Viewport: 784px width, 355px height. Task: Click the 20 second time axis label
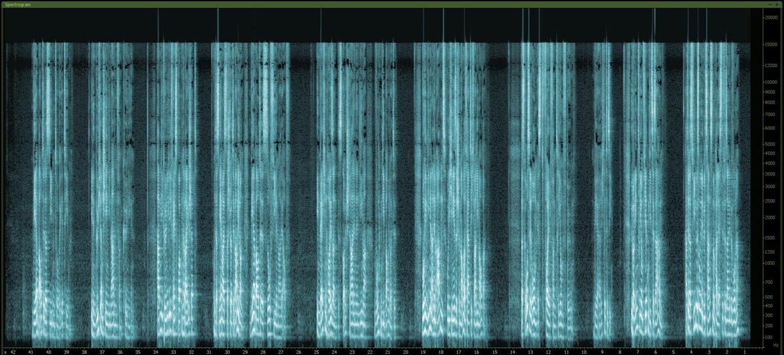(406, 351)
